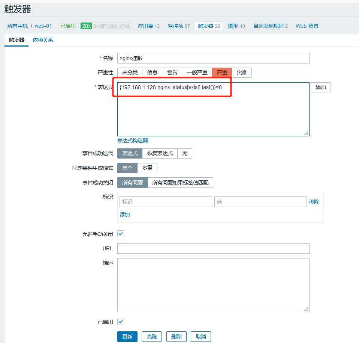The width and height of the screenshot is (359, 343).
Task: Select 表达式 for 事件成功迭代
Action: (130, 153)
